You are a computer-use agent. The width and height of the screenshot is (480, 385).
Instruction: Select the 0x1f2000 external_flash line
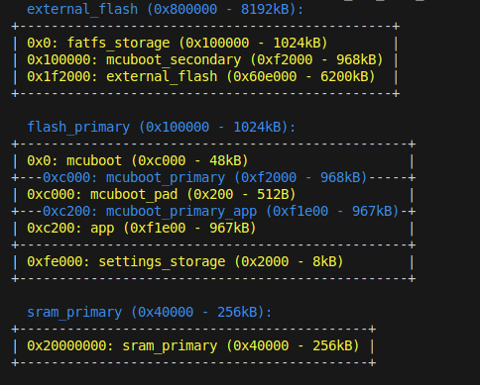point(201,76)
